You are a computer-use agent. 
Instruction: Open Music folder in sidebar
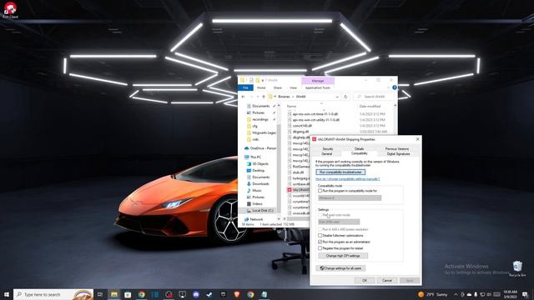(254, 191)
